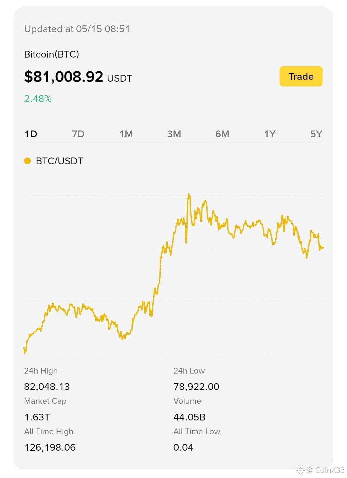Click the Binance watermark logo icon
Image resolution: width=347 pixels, height=478 pixels.
coord(300,470)
